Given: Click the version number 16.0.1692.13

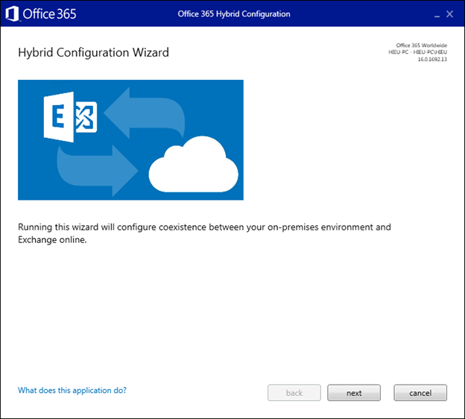Looking at the screenshot, I should (432, 59).
